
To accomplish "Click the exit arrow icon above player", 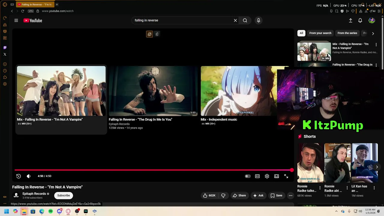I will coord(157,34).
